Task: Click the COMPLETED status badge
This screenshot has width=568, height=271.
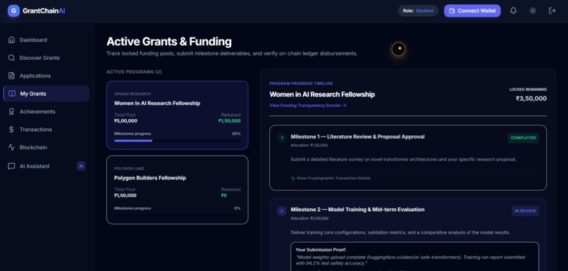Action: [524, 138]
